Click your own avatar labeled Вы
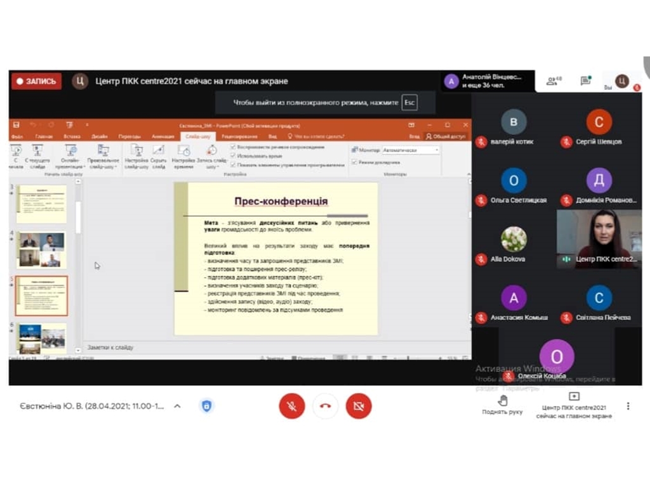Image resolution: width=650 pixels, height=487 pixels. [x=621, y=81]
